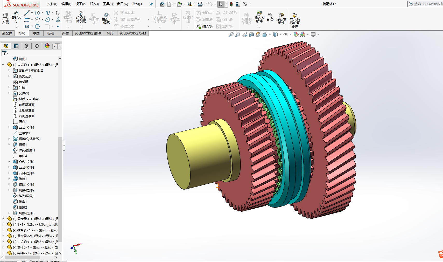Open the 工具(T) menu
Viewport: 443px width, 262px height.
point(108,4)
